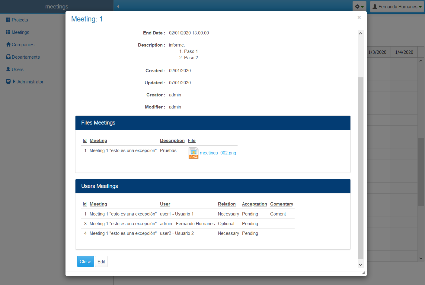Click the Updated value 07/01/2020
Viewport: 425px width, 285px height.
[x=180, y=83]
